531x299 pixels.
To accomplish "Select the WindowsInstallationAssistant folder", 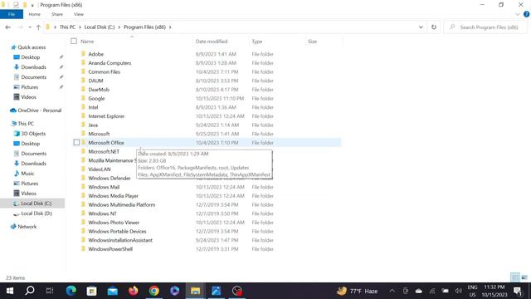I will [x=120, y=240].
